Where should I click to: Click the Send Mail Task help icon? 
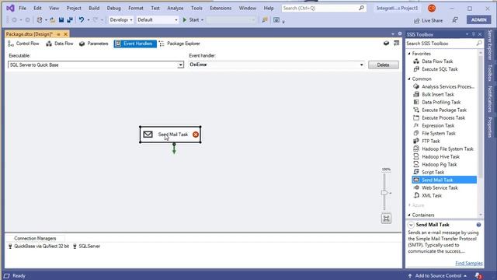tap(478, 225)
